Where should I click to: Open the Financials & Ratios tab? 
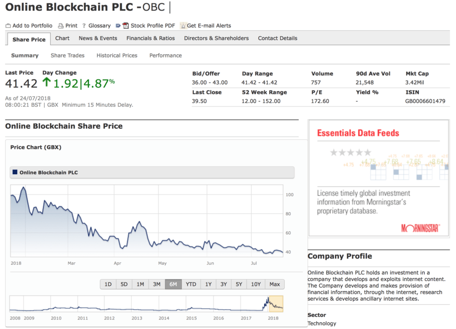150,38
